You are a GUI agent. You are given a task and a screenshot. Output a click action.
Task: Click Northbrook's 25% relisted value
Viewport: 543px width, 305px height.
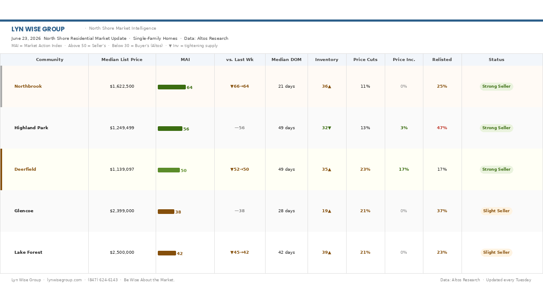click(x=442, y=86)
